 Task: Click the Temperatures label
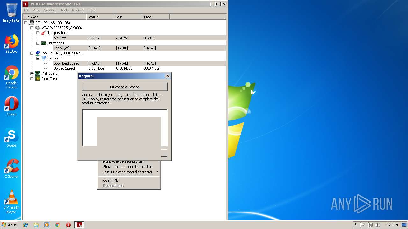[x=58, y=33]
